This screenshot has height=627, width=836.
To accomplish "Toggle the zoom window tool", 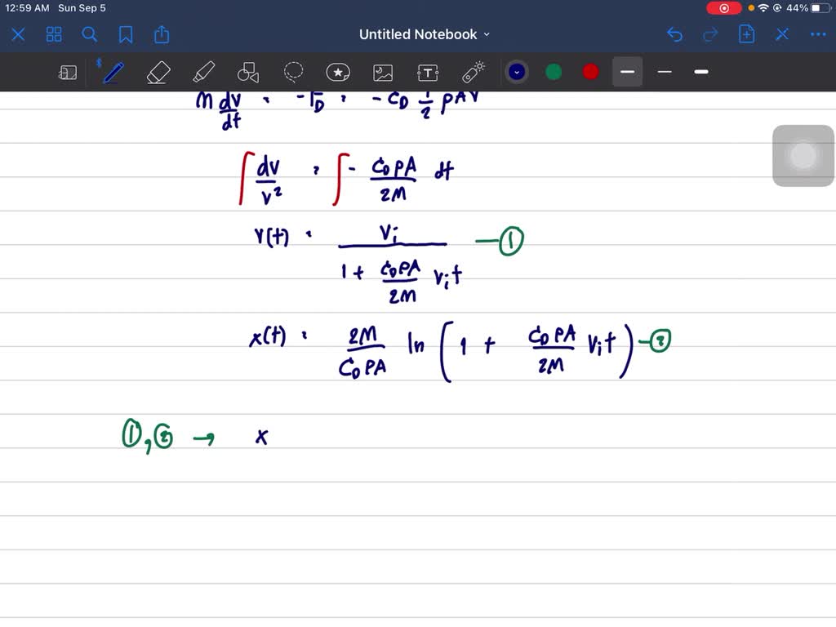I will pyautogui.click(x=68, y=72).
